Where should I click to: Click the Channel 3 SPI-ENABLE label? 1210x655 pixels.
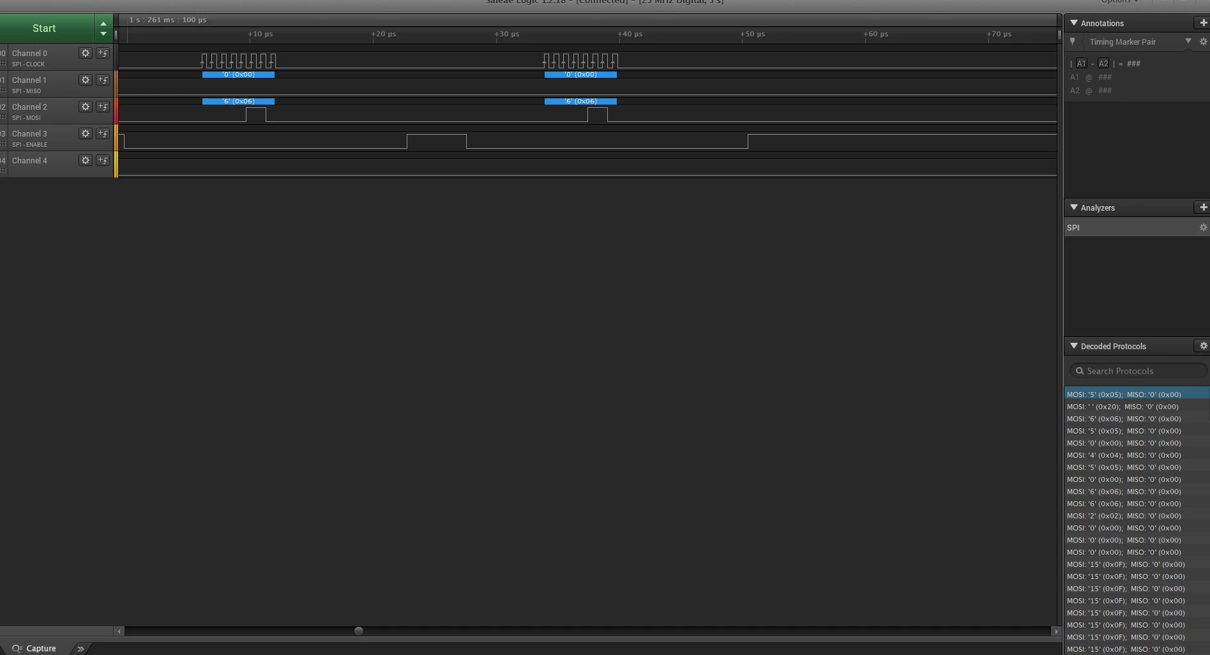[x=29, y=144]
